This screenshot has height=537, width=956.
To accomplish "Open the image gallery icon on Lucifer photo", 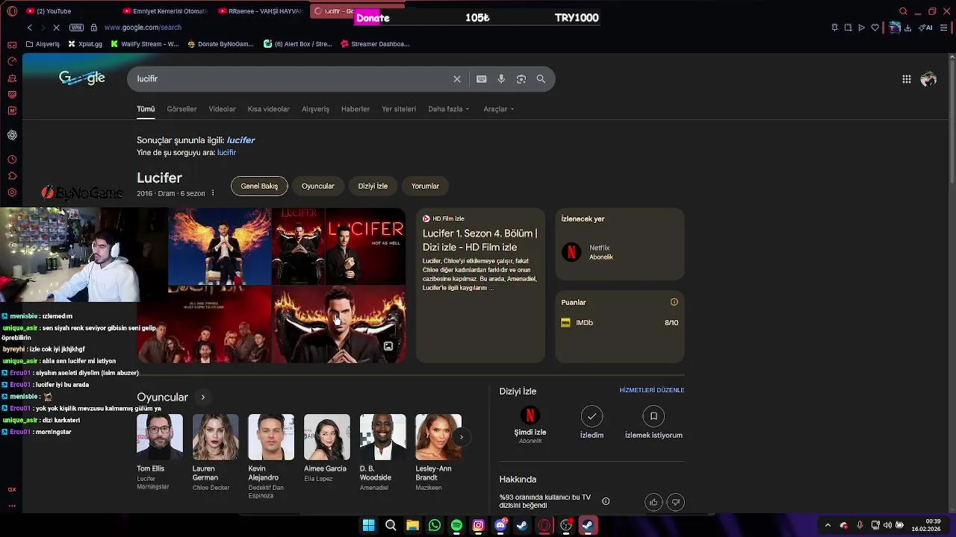I will [388, 346].
